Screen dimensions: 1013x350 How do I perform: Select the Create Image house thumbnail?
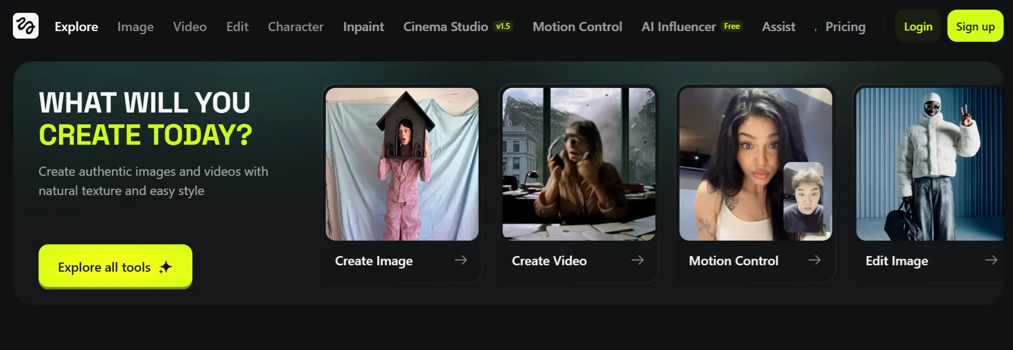pyautogui.click(x=402, y=164)
